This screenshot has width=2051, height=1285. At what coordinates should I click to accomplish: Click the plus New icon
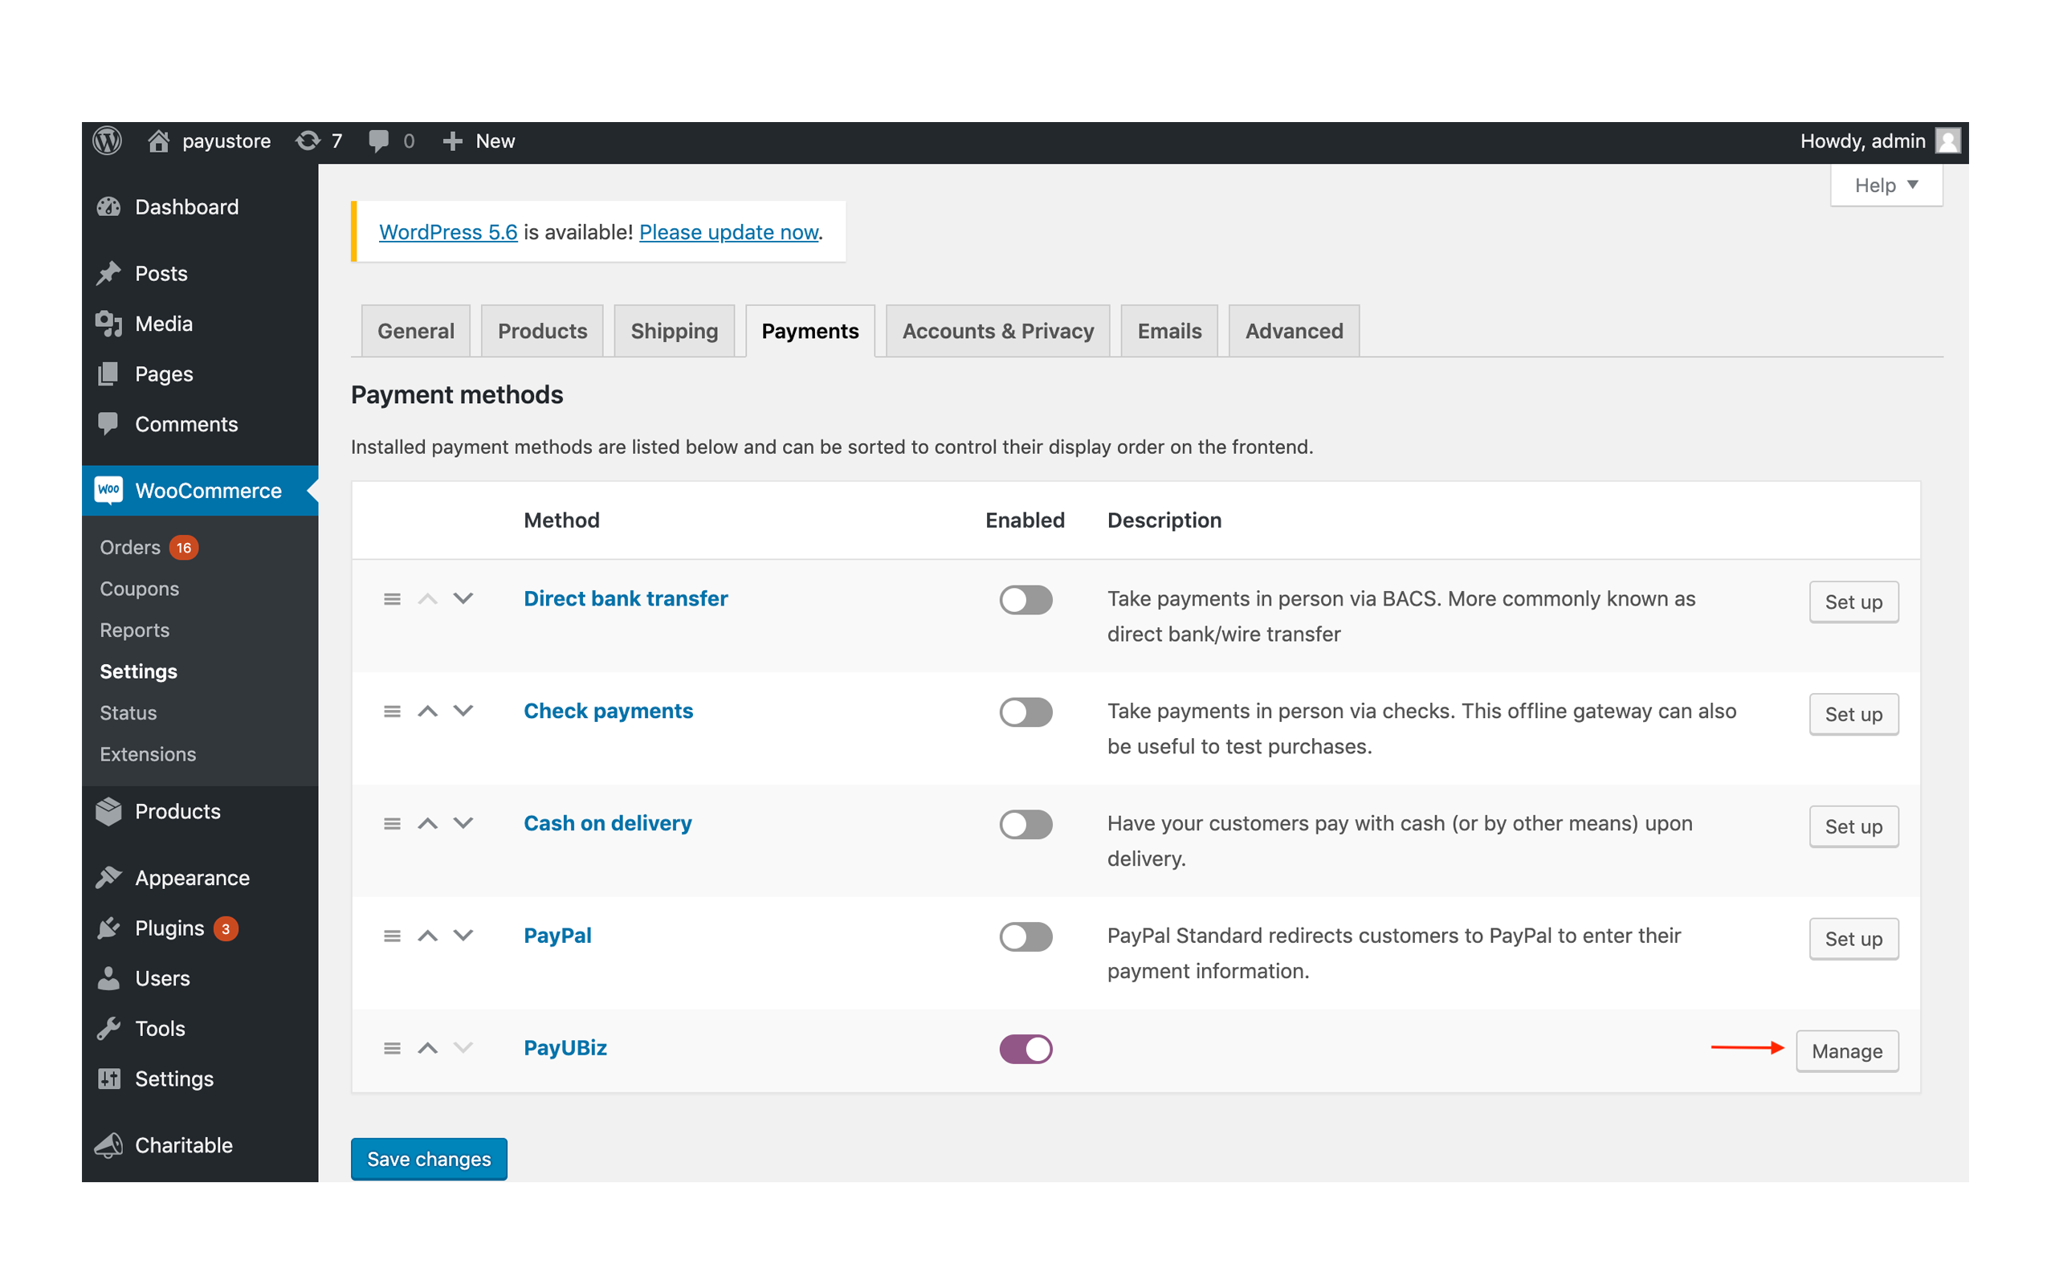(x=452, y=141)
